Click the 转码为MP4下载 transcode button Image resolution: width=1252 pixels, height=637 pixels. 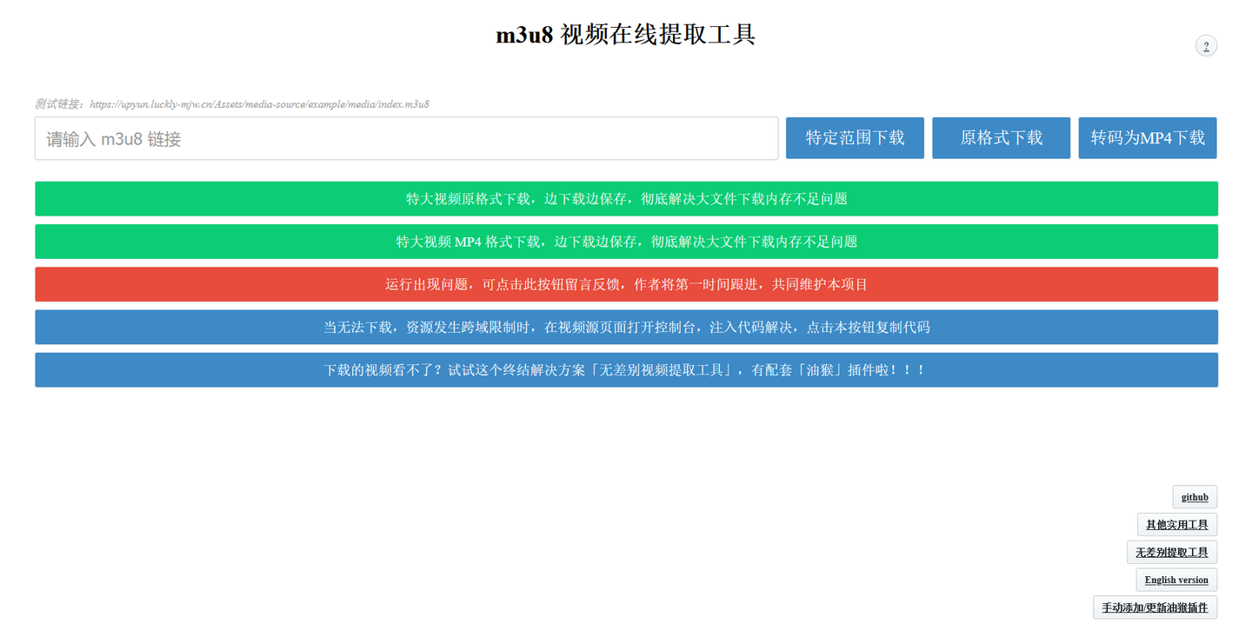pyautogui.click(x=1147, y=137)
